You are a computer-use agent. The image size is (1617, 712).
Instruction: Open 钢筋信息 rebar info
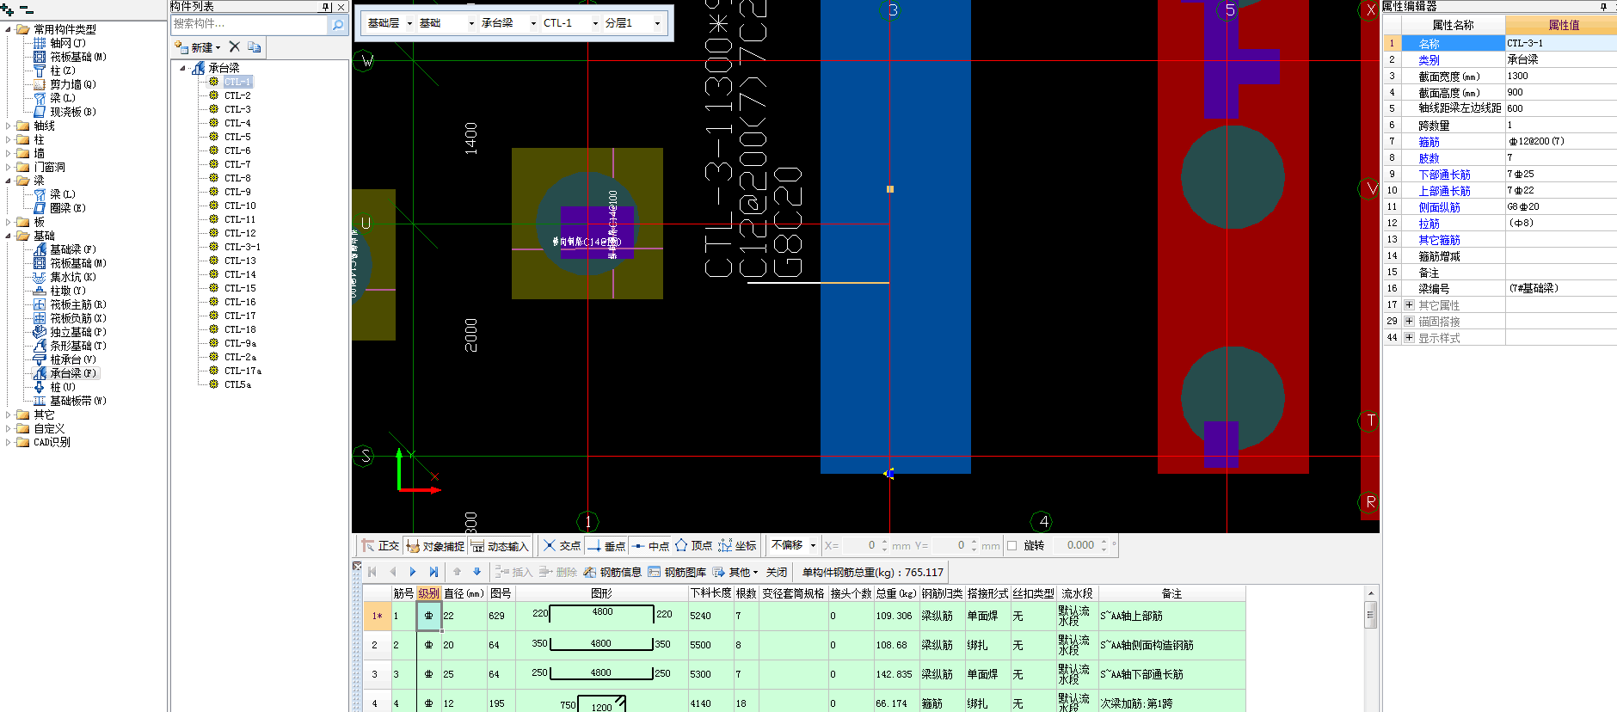(612, 572)
